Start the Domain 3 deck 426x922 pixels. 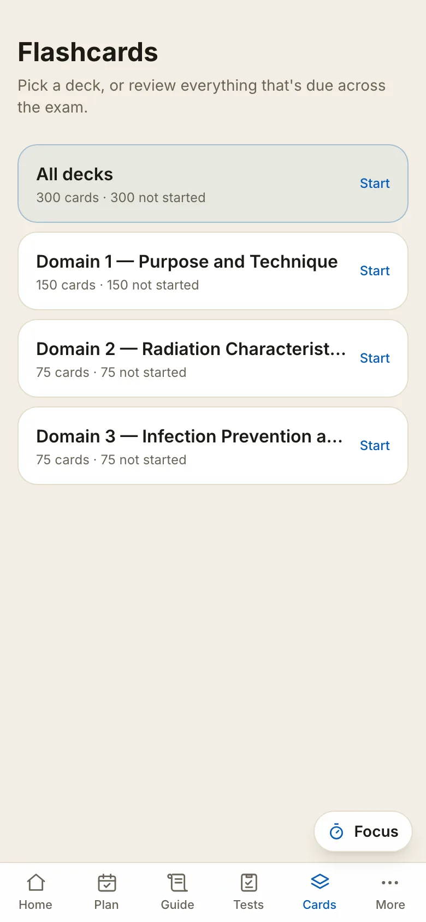point(375,446)
